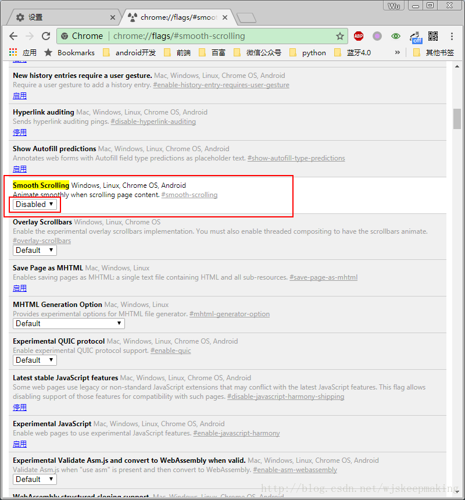Close the chrome://flags tab
The image size is (465, 500).
click(x=225, y=17)
